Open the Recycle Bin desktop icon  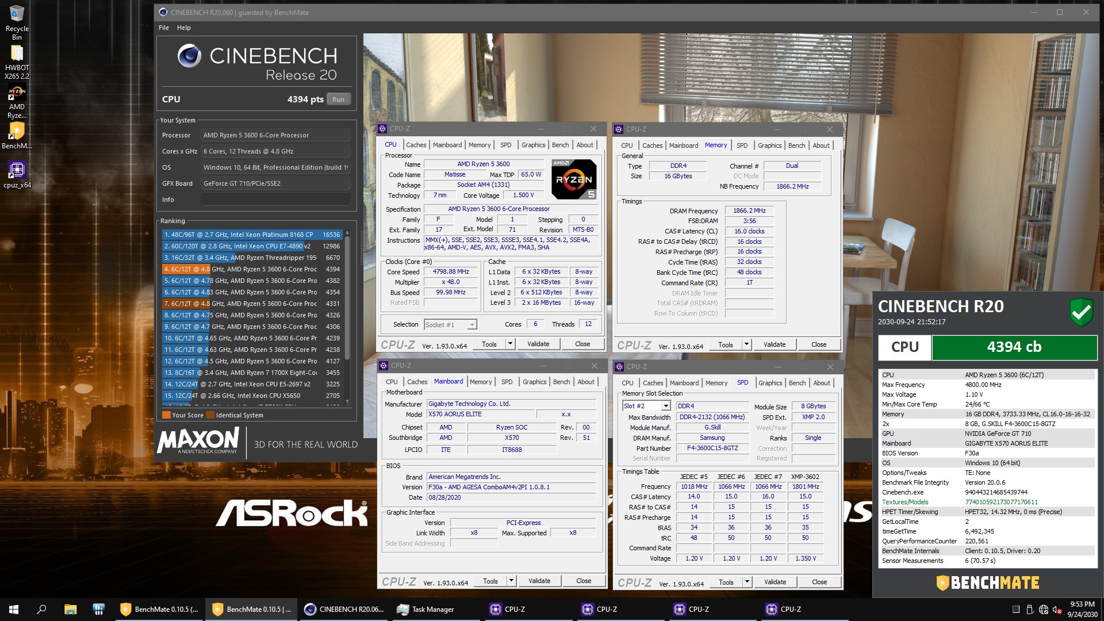tap(17, 23)
